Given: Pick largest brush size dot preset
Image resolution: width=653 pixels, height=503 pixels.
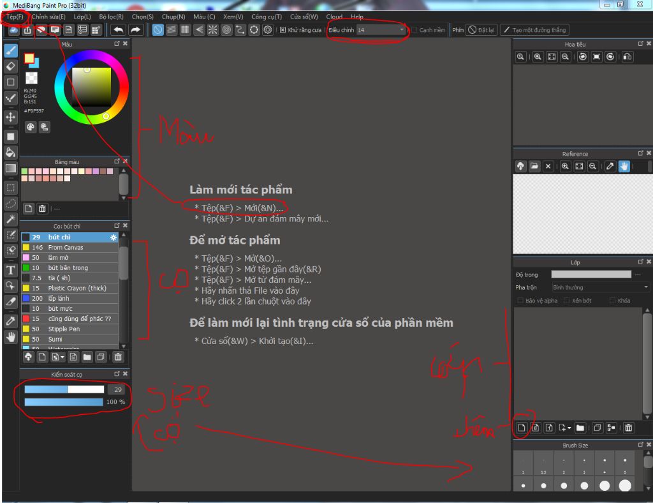Looking at the screenshot, I should point(625,485).
